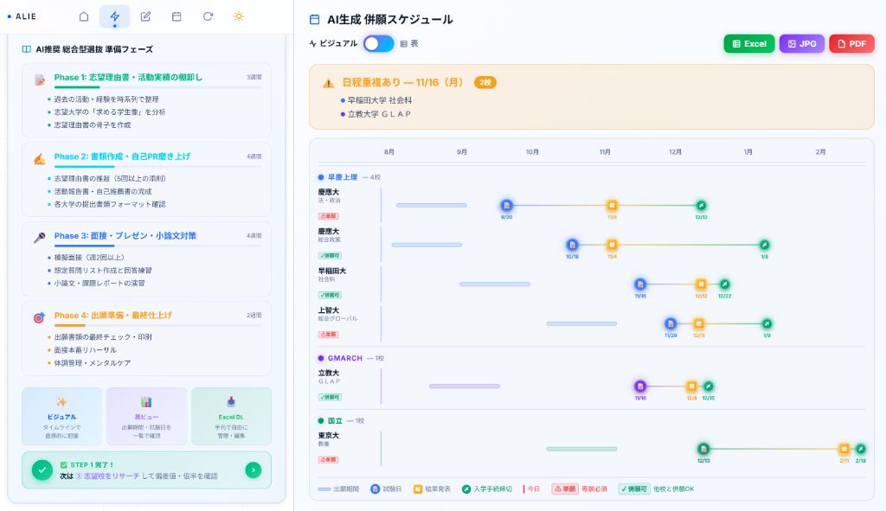The width and height of the screenshot is (886, 511).
Task: Click the Phase 2 writing hand icon
Action: [x=40, y=159]
